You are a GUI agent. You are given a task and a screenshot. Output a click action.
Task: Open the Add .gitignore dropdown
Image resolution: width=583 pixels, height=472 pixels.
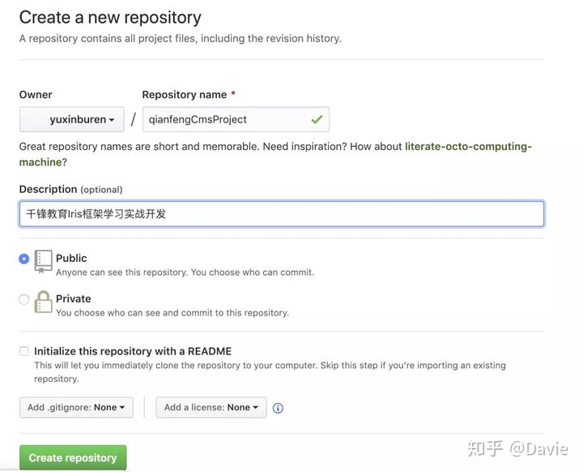(x=76, y=408)
